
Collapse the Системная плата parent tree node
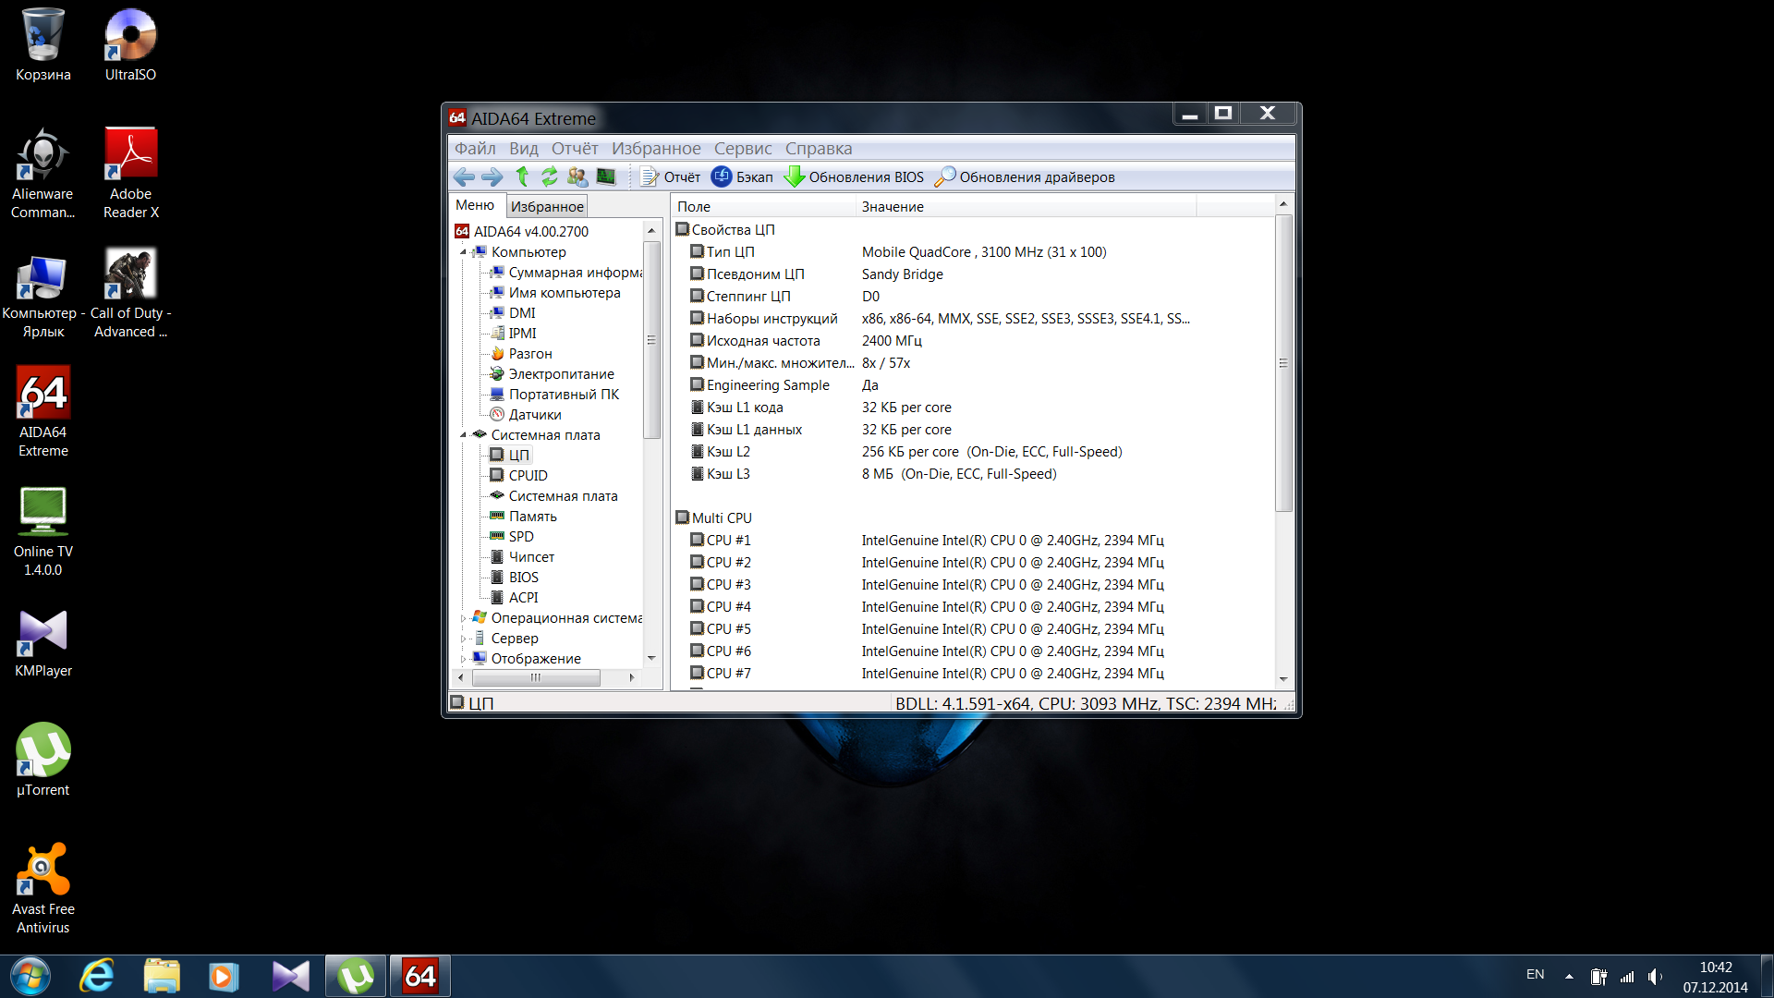[x=463, y=435]
